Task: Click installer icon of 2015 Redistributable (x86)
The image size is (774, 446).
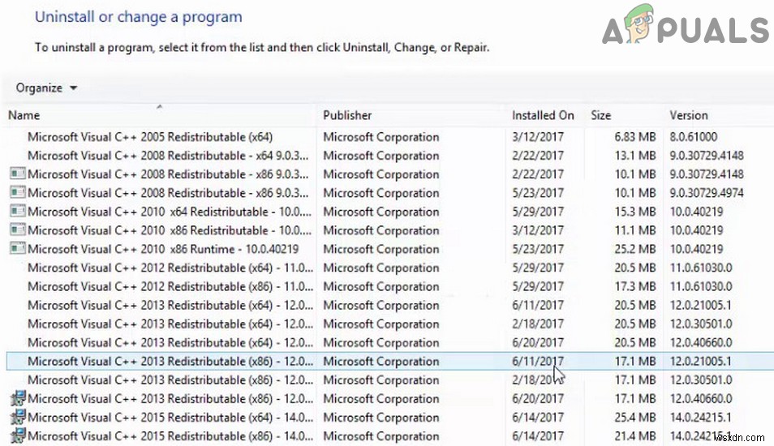Action: 18,435
